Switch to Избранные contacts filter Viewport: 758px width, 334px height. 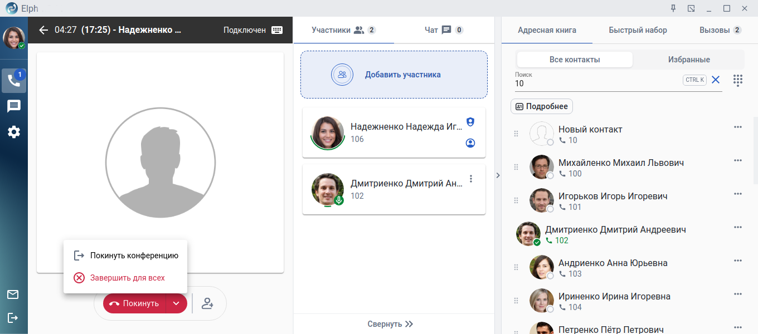click(689, 60)
